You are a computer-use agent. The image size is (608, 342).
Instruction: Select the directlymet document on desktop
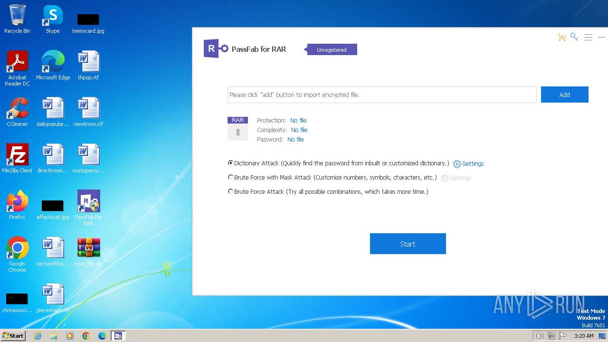53,159
